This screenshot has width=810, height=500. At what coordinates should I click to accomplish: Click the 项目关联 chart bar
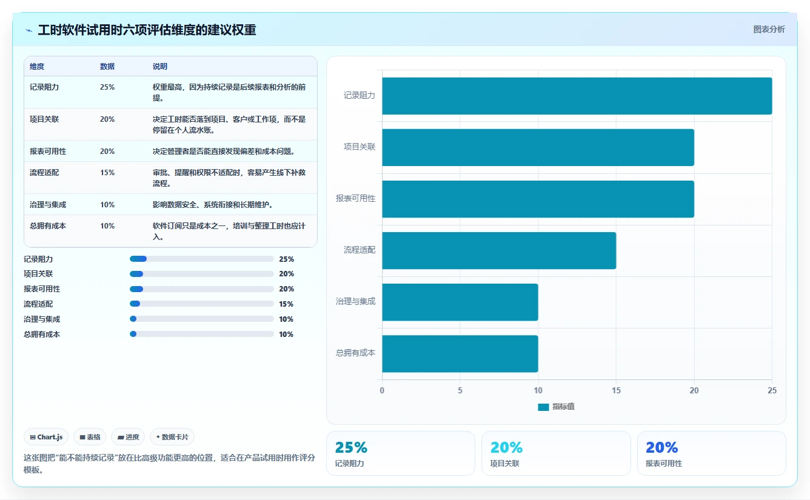[x=538, y=147]
